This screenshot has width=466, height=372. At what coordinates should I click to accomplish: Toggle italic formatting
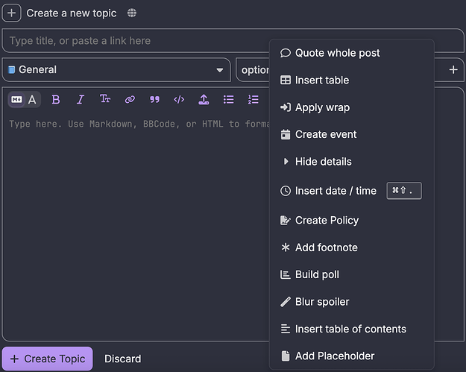click(81, 99)
